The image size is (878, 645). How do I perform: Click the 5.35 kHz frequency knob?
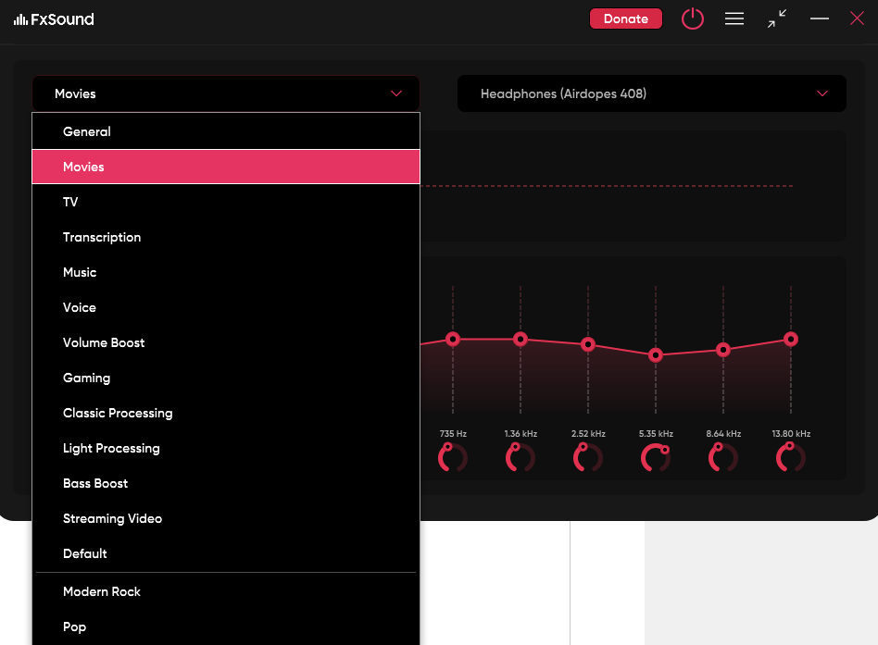coord(656,457)
